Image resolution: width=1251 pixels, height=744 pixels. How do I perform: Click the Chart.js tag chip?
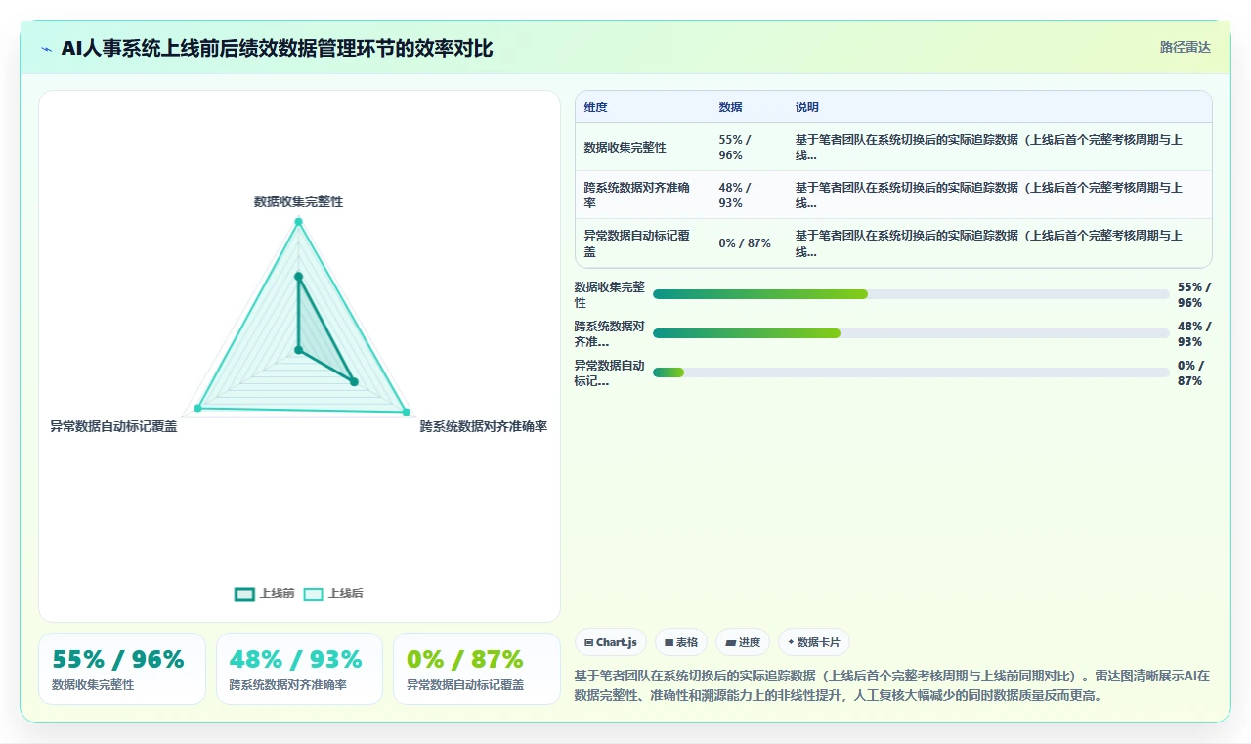coord(611,642)
